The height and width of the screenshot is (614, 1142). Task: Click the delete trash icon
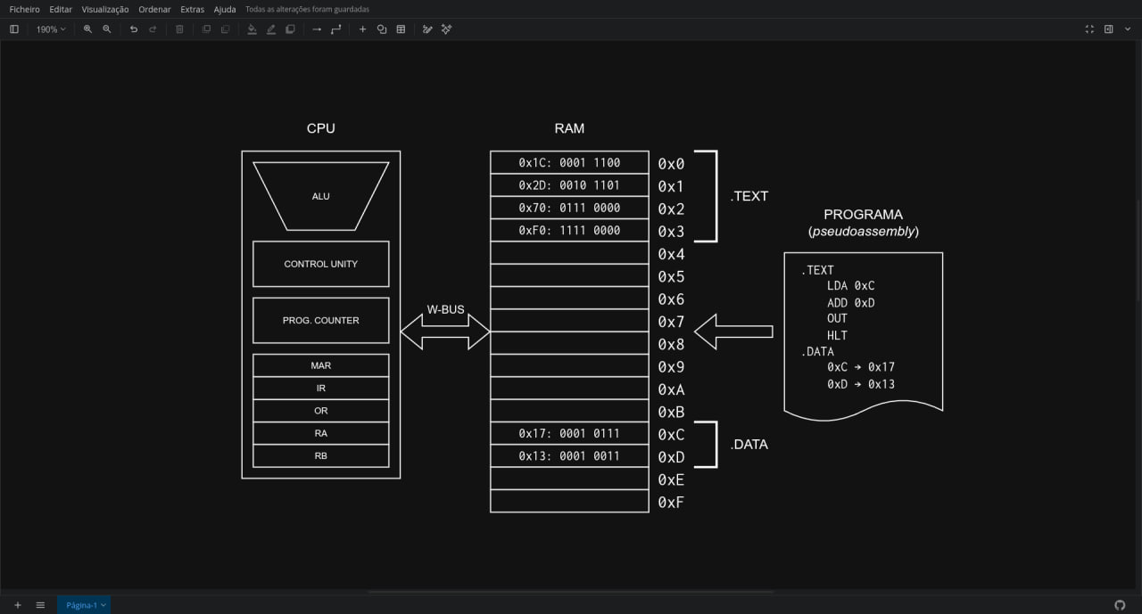click(179, 29)
